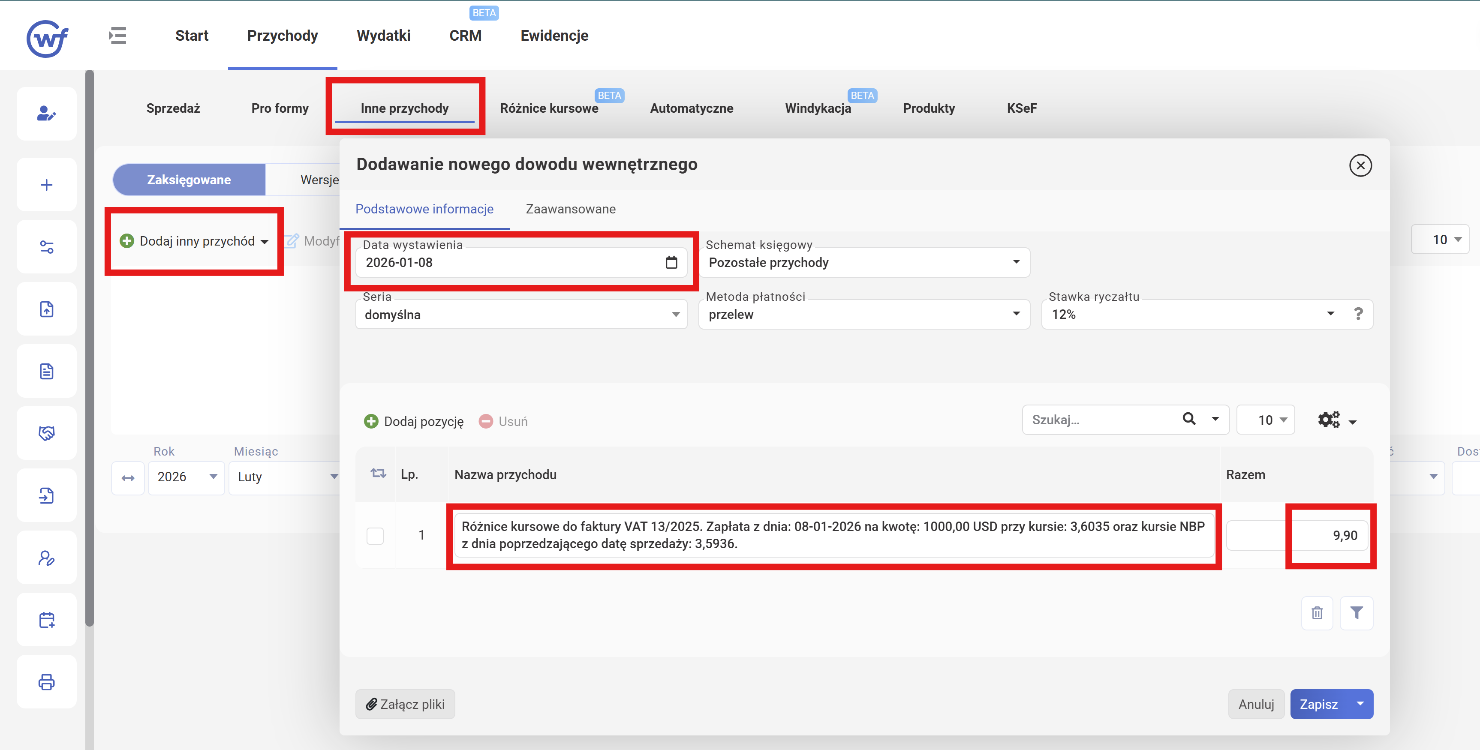This screenshot has width=1480, height=750.
Task: Click the calendar icon in Data wystawienia
Action: [x=671, y=262]
